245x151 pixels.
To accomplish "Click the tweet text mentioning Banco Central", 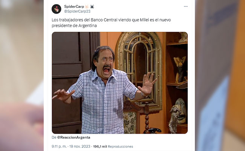I will [x=111, y=23].
